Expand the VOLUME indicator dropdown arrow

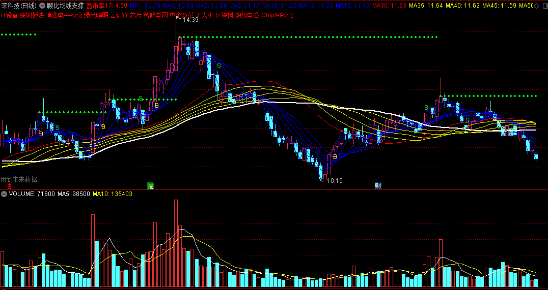tap(4, 194)
